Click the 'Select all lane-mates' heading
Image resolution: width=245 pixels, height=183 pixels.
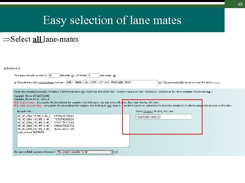(40, 39)
